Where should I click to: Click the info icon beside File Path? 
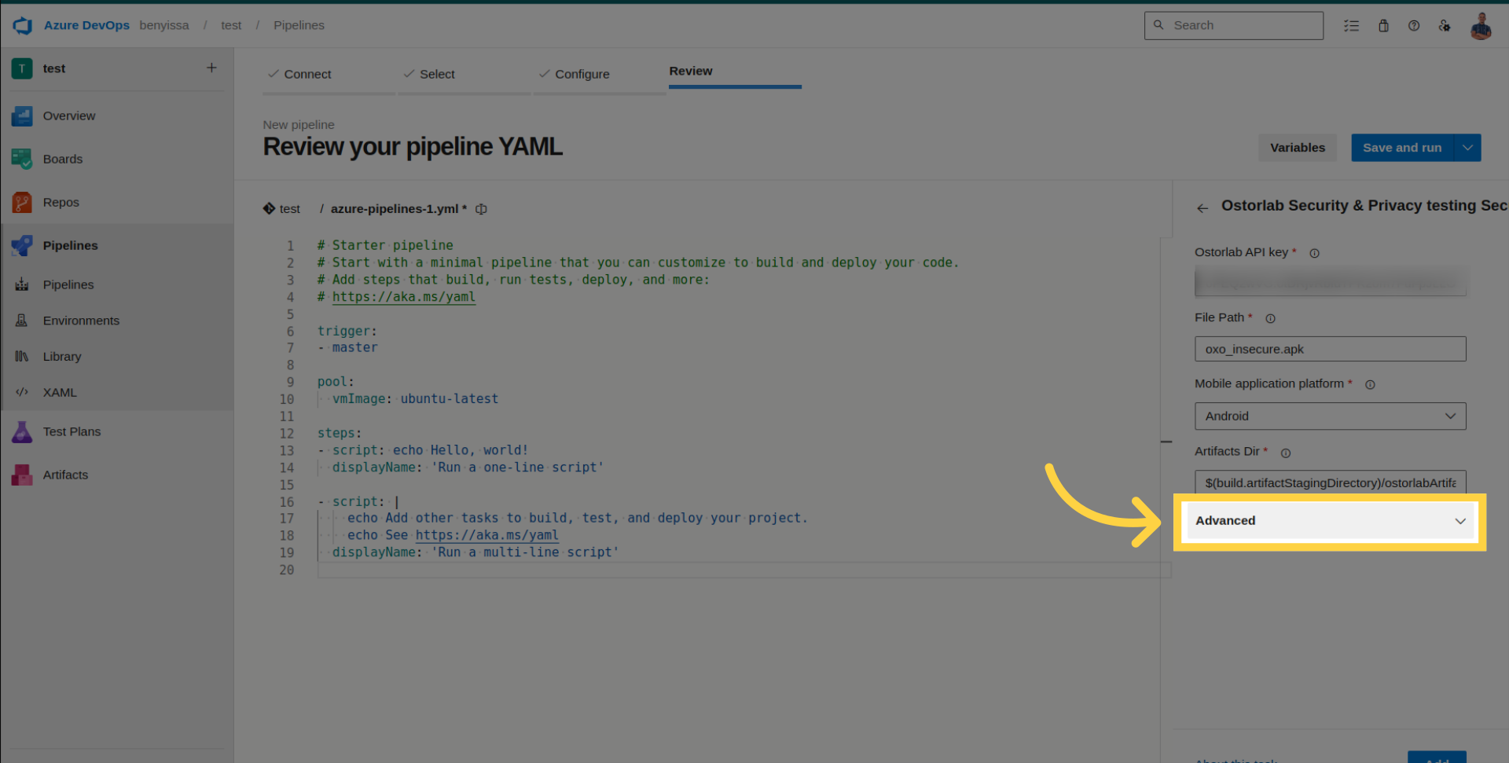(1270, 318)
